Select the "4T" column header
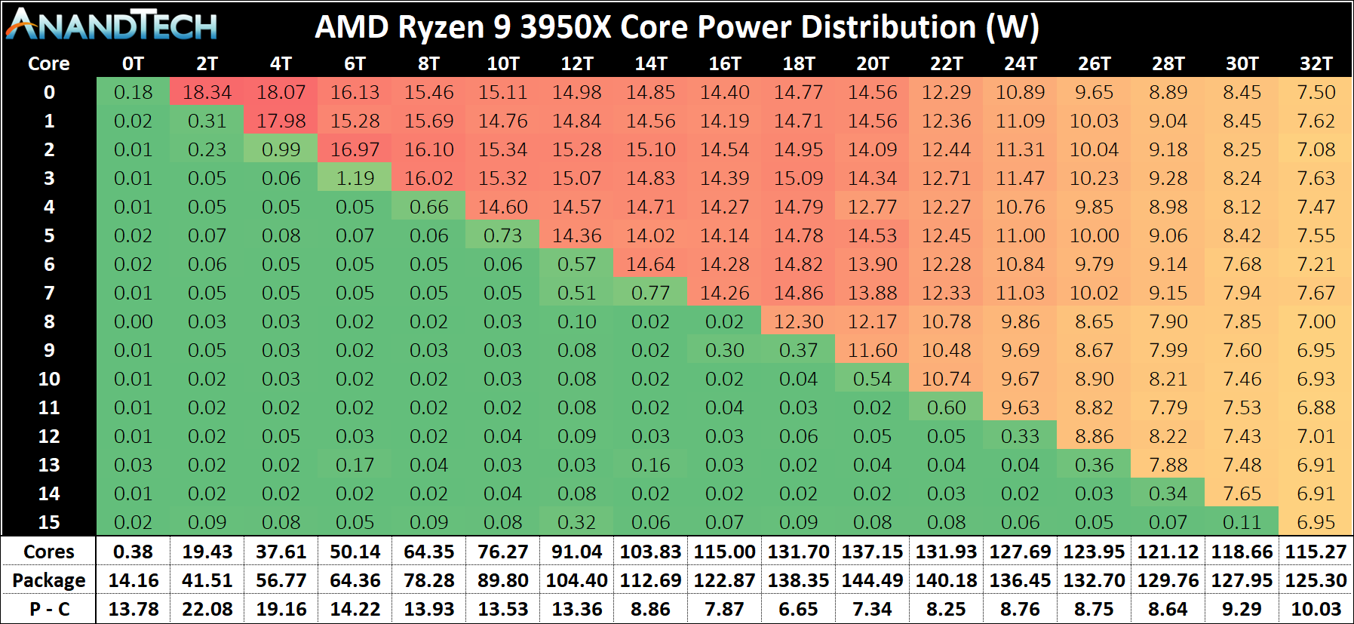 click(281, 64)
